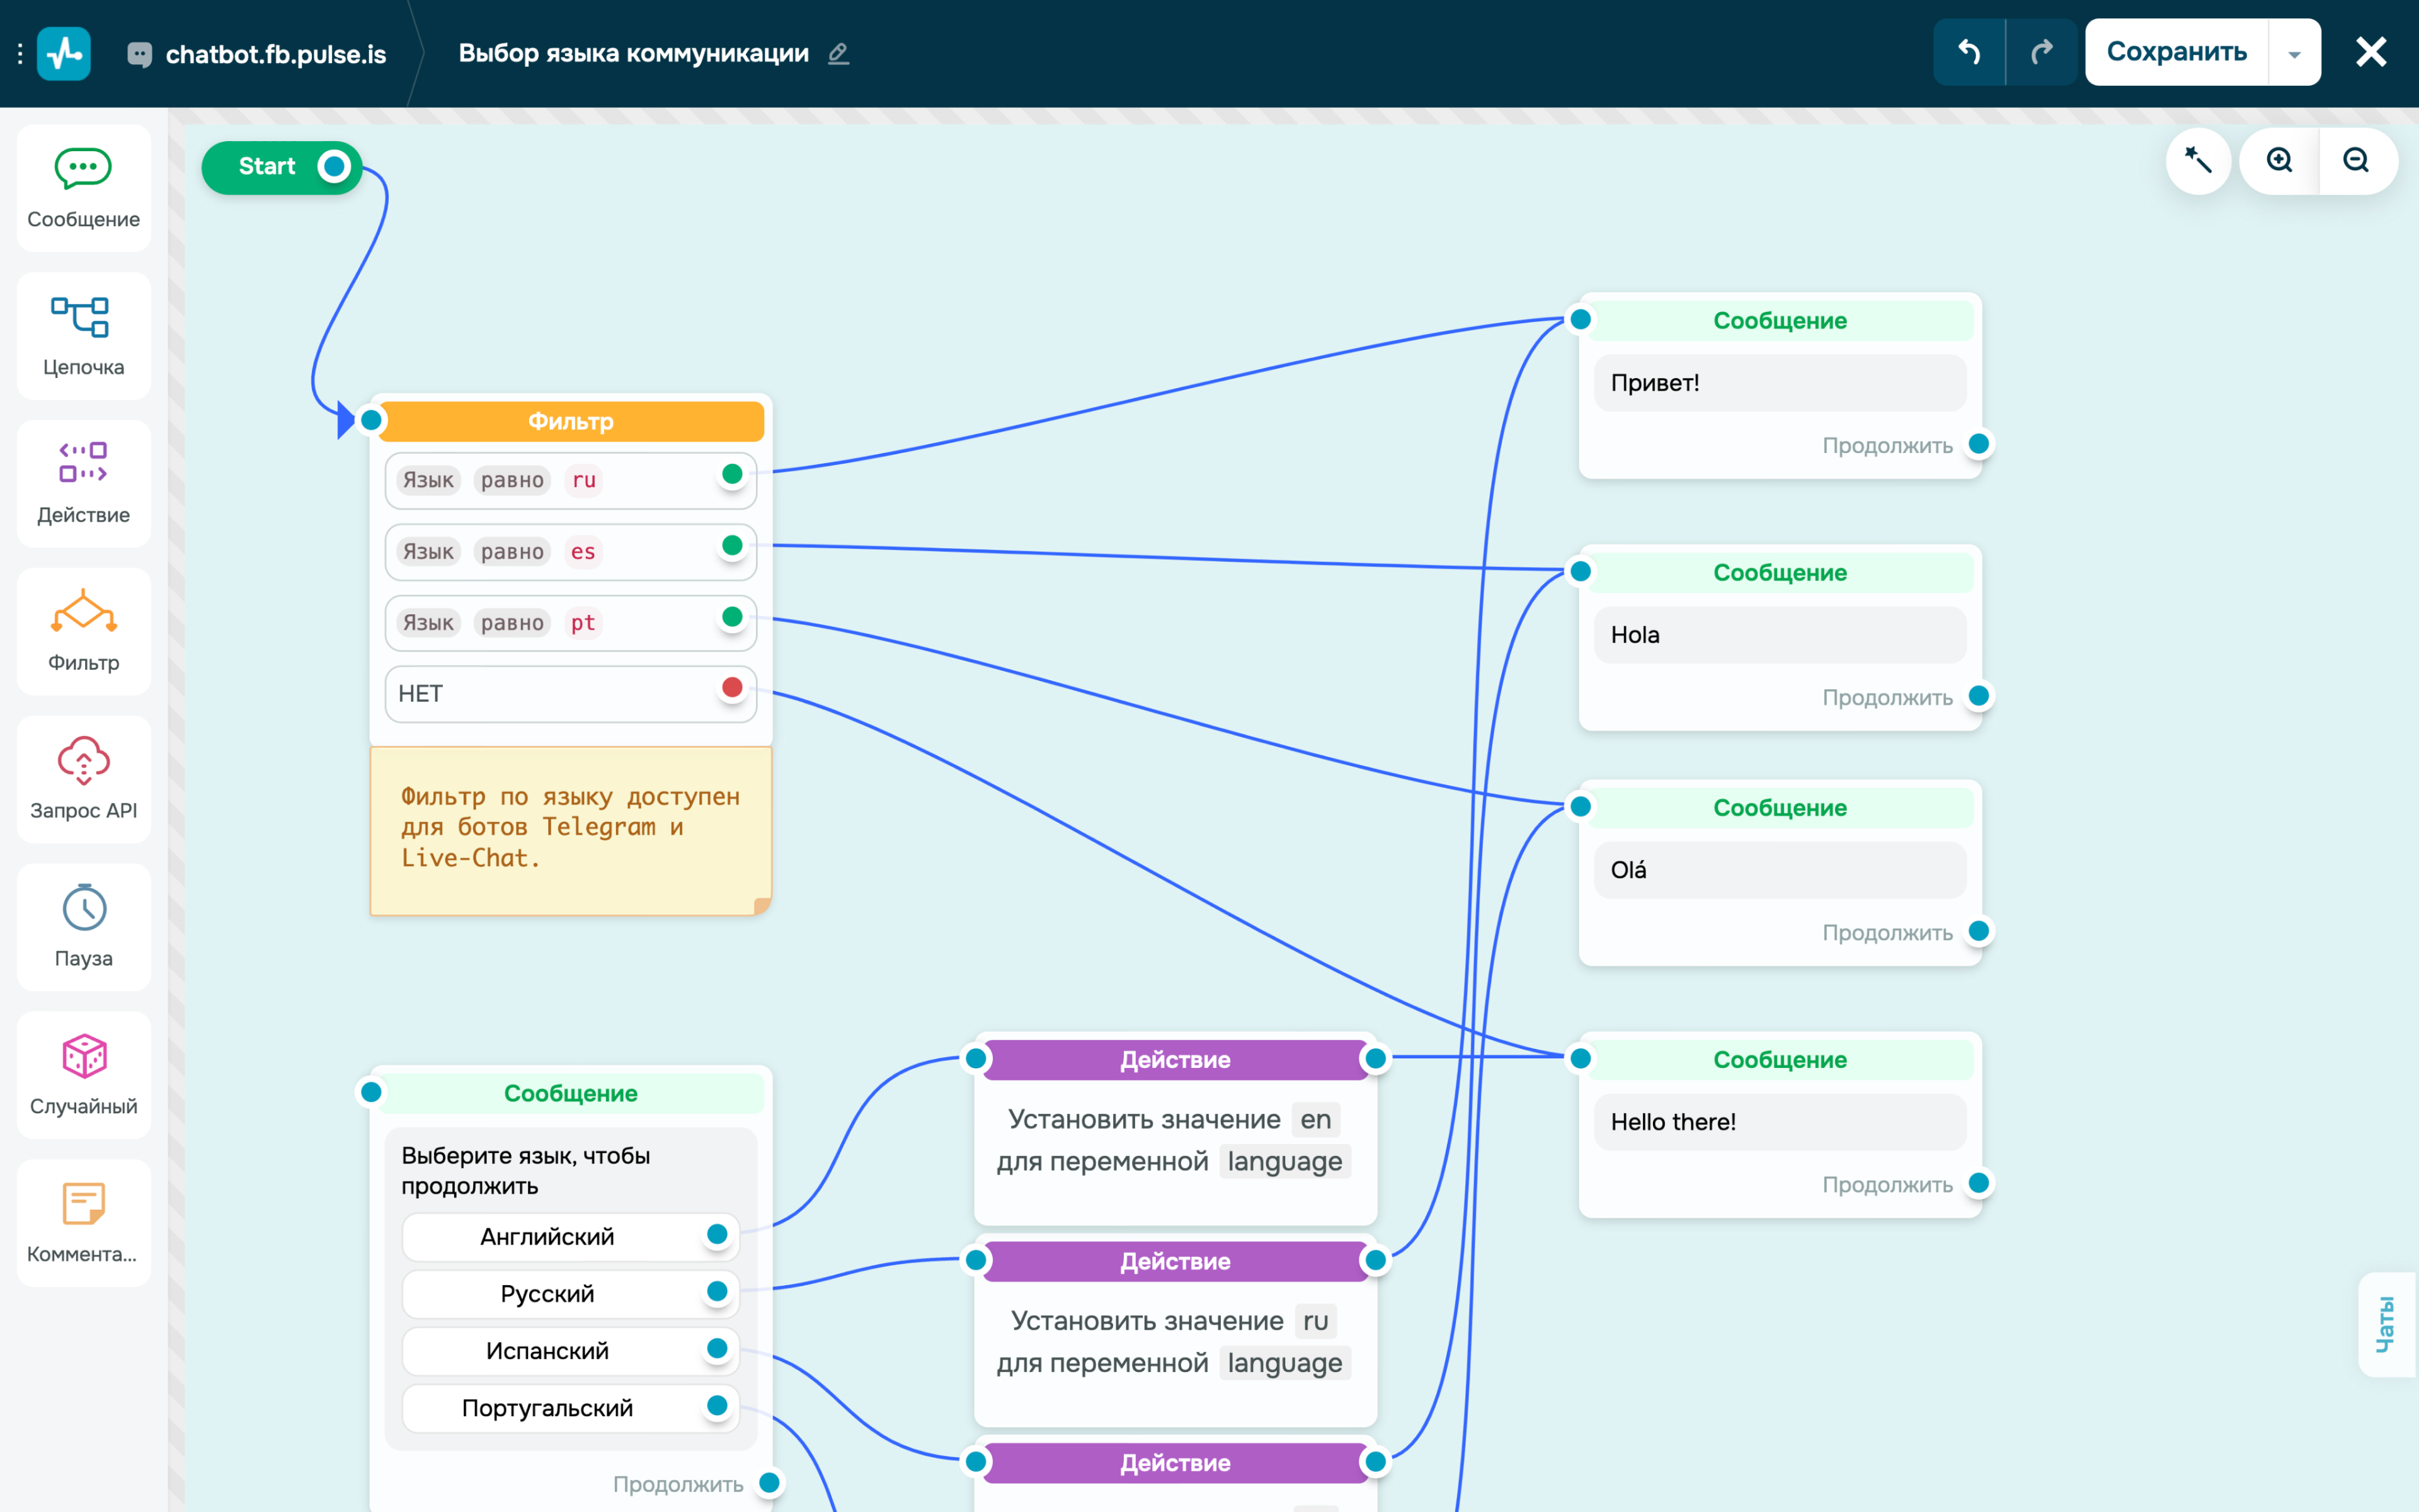Add a Фильтр element from sidebar
Image resolution: width=2419 pixels, height=1512 pixels.
(83, 632)
